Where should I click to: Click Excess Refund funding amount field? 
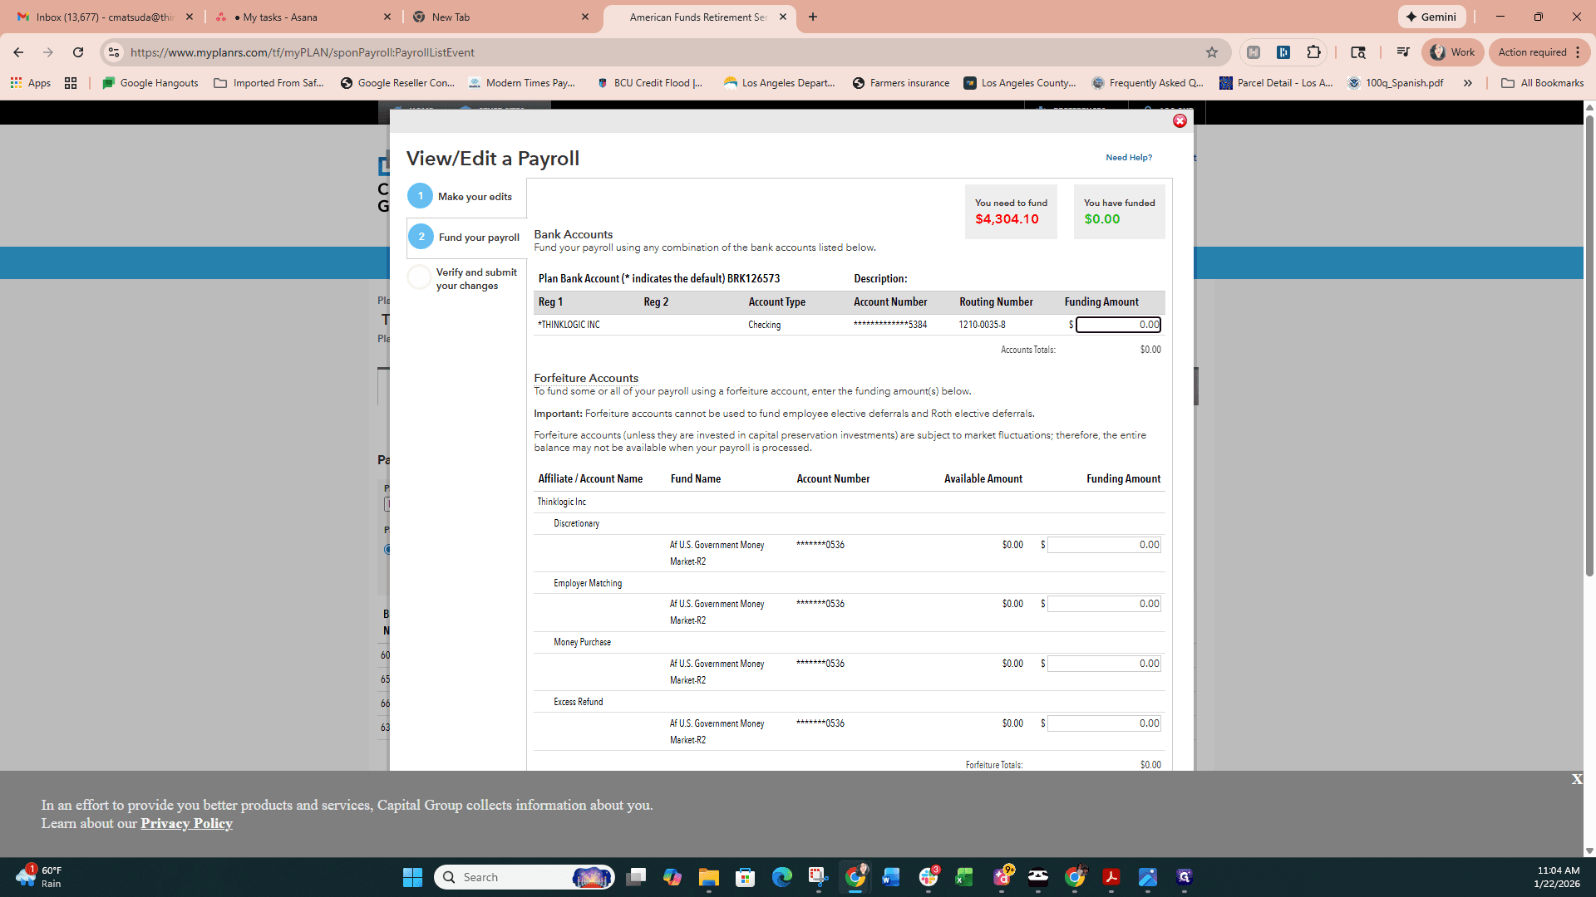click(x=1104, y=723)
